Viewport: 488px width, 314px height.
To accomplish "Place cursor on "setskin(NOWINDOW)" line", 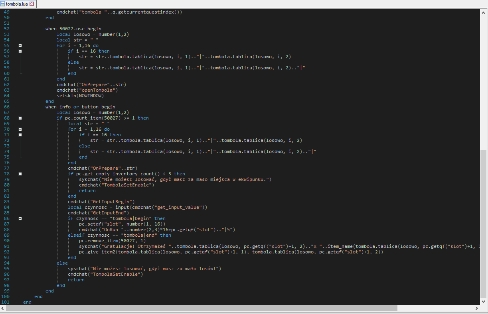I will (x=80, y=96).
